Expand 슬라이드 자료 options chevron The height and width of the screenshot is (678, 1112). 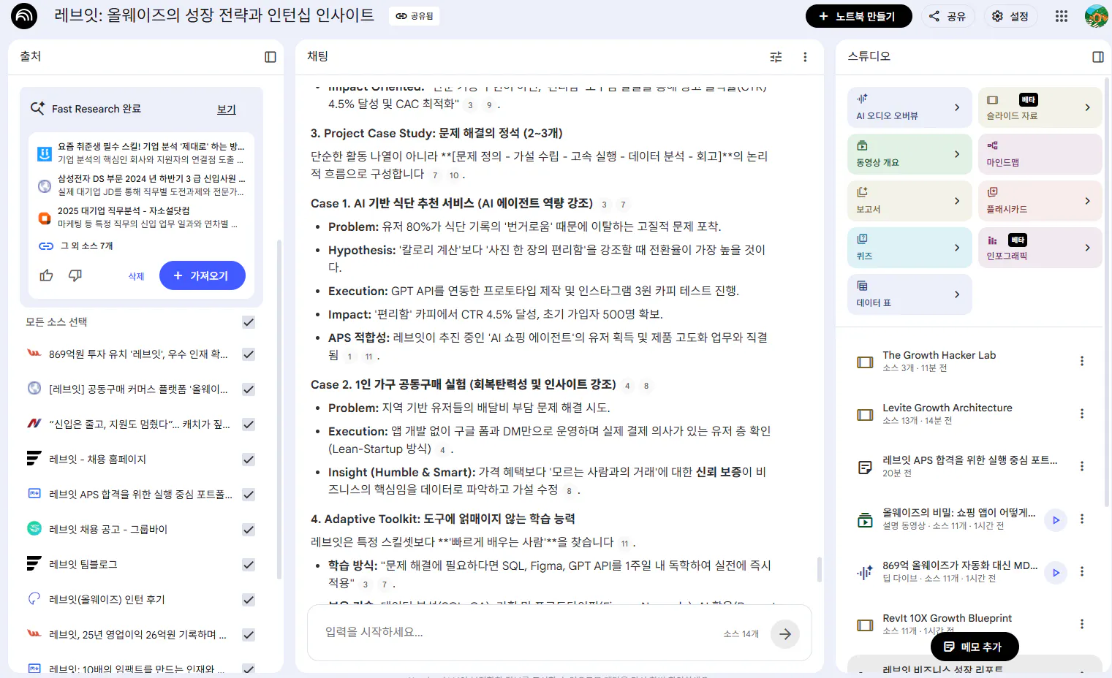1087,107
